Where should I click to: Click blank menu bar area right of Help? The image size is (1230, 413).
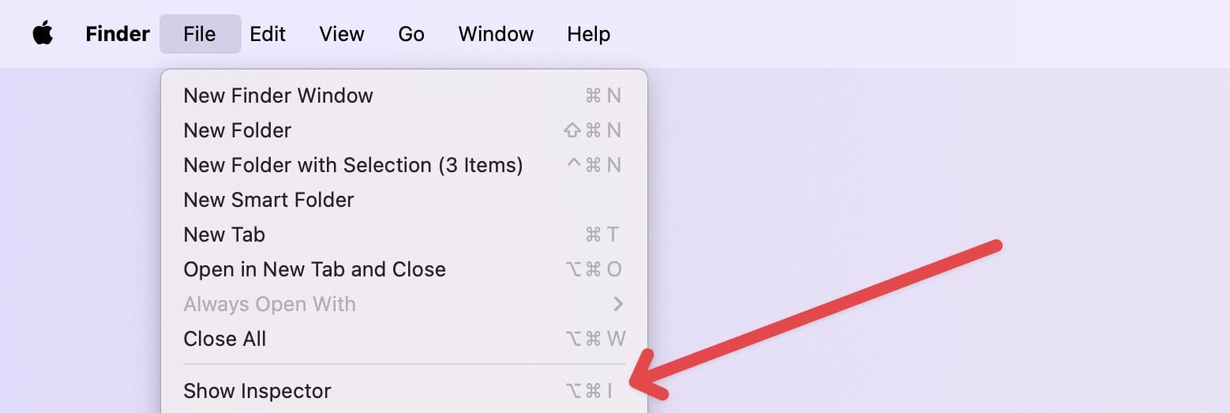(908, 34)
